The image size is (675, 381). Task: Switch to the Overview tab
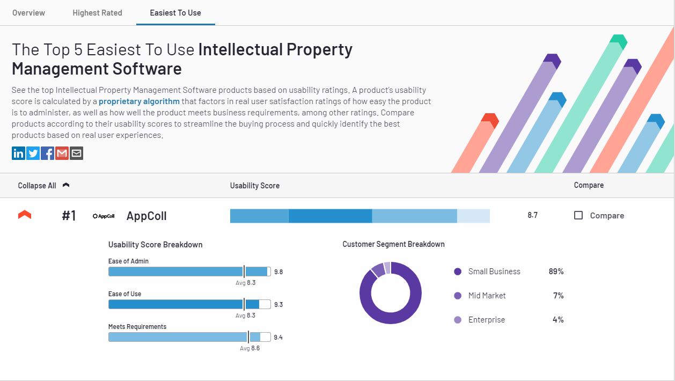click(28, 13)
